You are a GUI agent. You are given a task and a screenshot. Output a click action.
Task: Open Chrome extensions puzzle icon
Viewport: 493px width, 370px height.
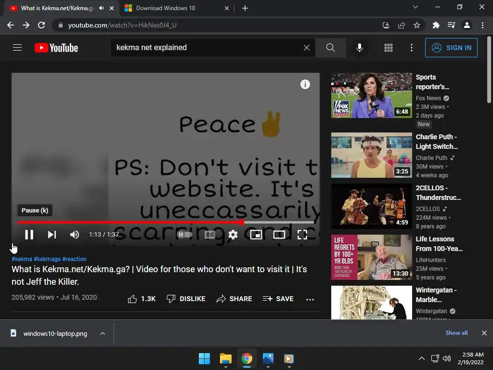(x=436, y=25)
